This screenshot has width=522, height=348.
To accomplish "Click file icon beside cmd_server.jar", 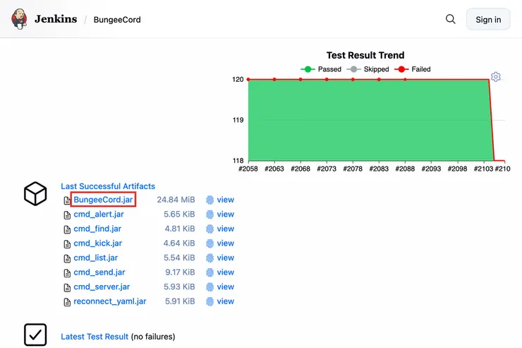I will (67, 287).
